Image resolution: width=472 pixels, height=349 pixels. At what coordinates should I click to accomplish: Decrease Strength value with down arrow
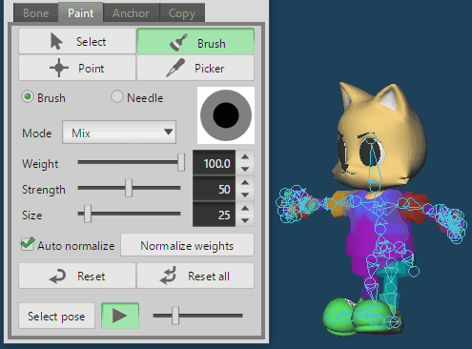pyautogui.click(x=245, y=195)
